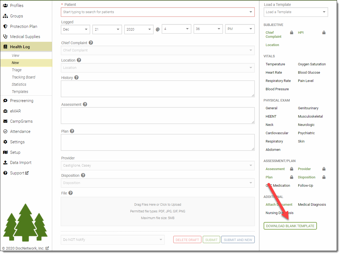Click the Medical Supplies stethoscope icon
The image size is (341, 255).
pyautogui.click(x=5, y=37)
